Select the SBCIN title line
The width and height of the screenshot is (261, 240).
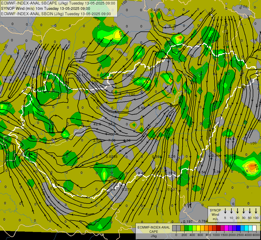(x=56, y=14)
